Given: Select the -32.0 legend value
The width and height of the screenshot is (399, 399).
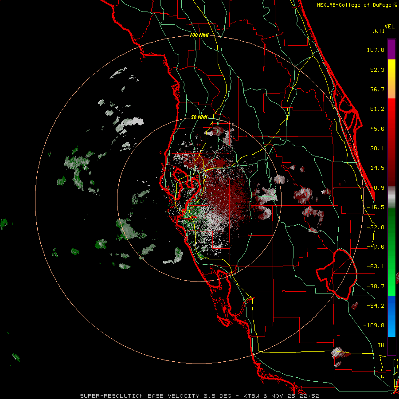Looking at the screenshot, I should [376, 227].
